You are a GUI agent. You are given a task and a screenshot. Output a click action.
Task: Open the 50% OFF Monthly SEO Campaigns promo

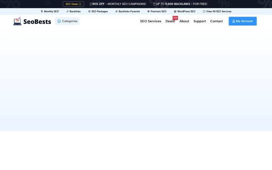click(x=118, y=4)
